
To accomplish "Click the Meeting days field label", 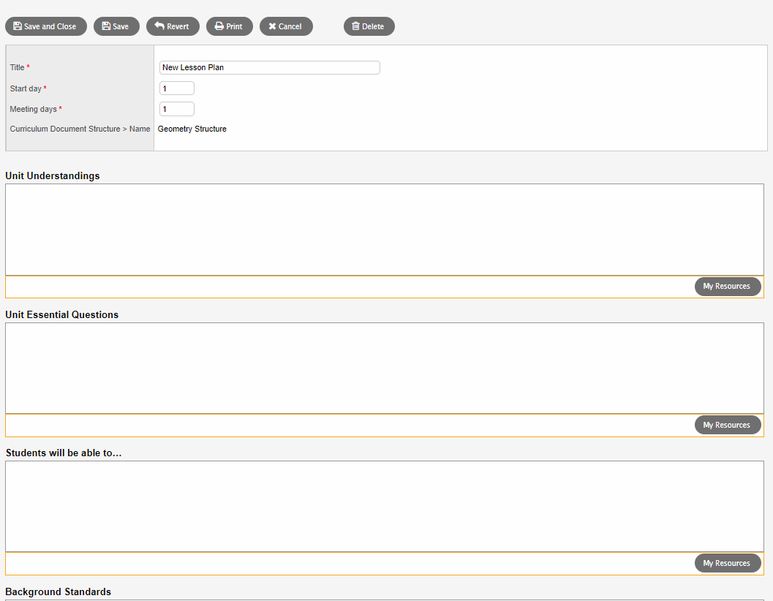I will tap(34, 109).
